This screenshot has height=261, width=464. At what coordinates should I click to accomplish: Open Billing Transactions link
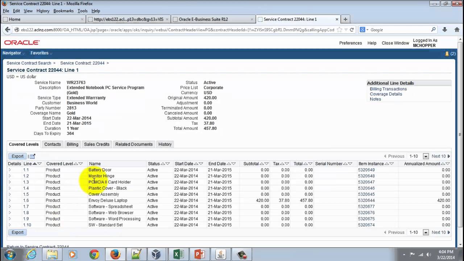(388, 89)
